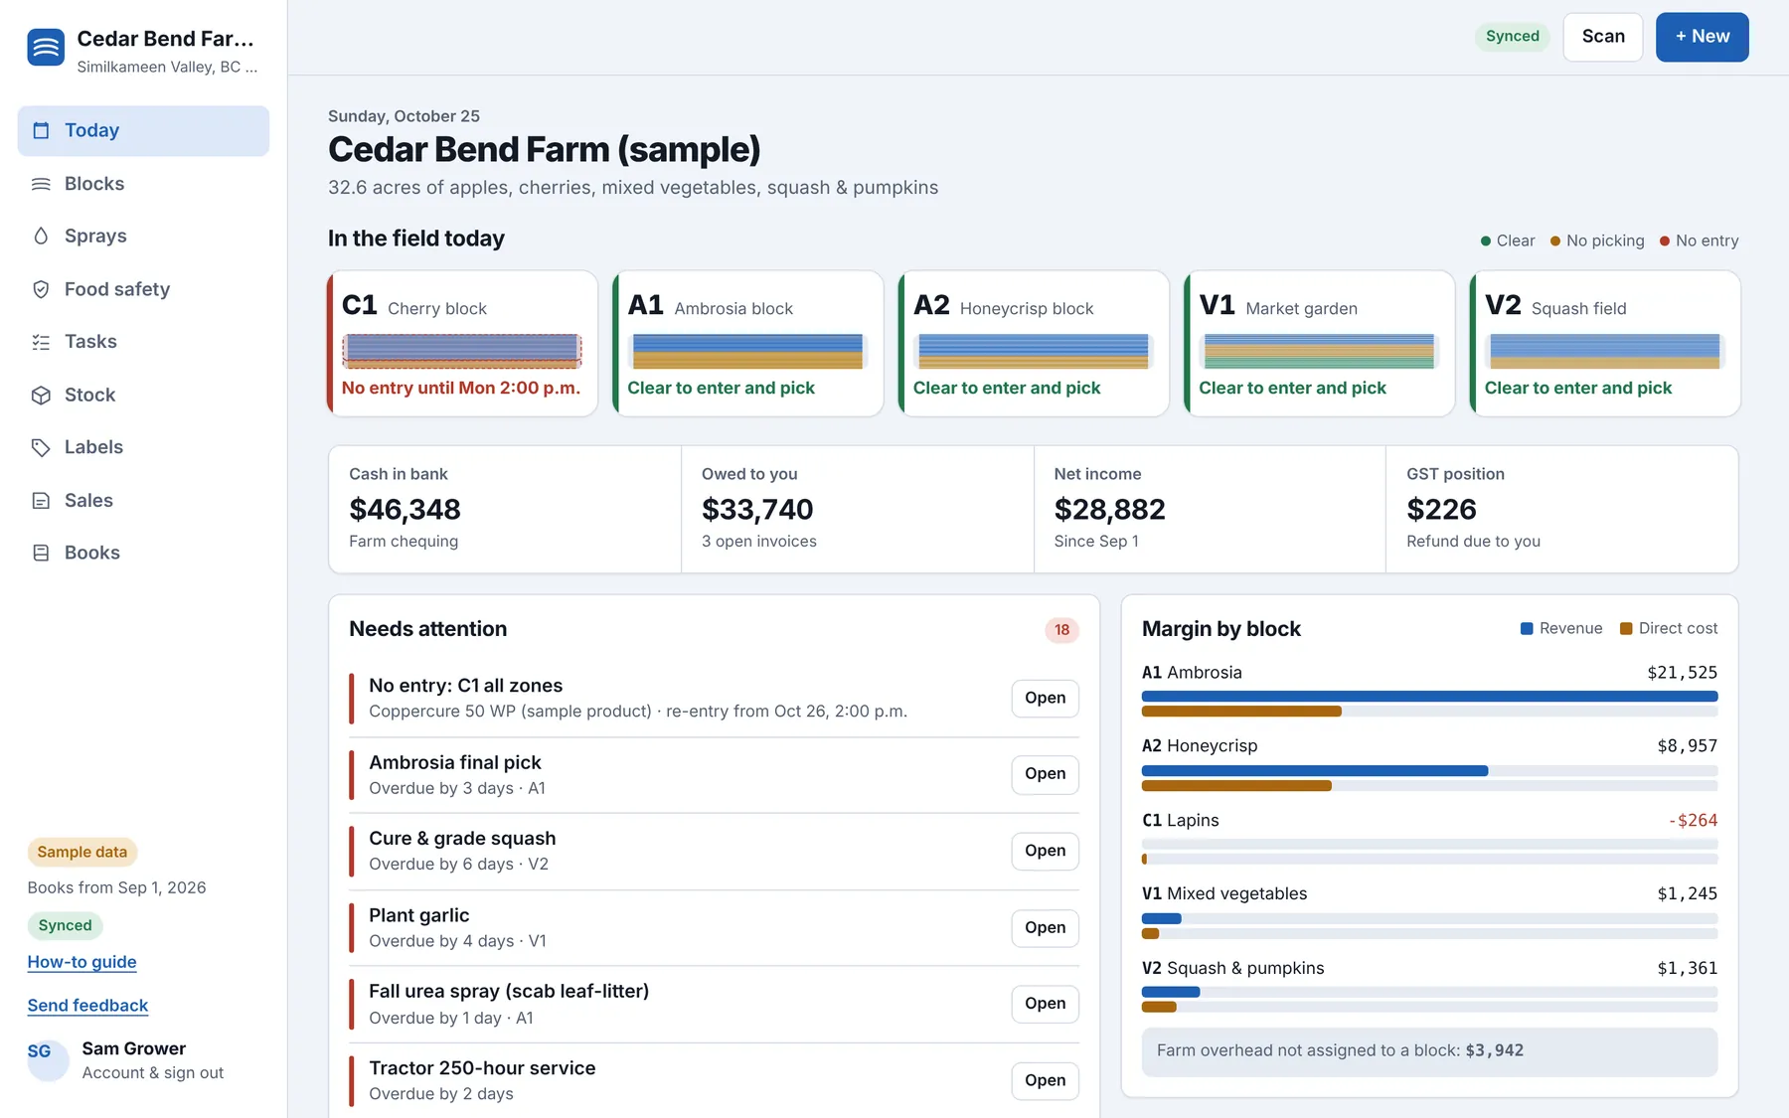Switch to the Sales section

(143, 501)
